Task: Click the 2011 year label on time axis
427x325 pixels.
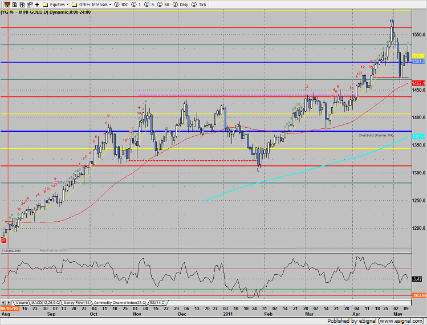Action: point(228,314)
